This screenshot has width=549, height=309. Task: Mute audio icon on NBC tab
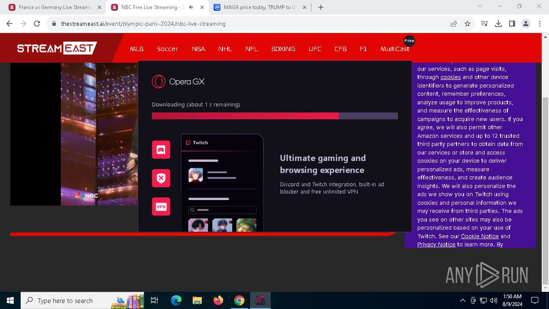click(191, 7)
